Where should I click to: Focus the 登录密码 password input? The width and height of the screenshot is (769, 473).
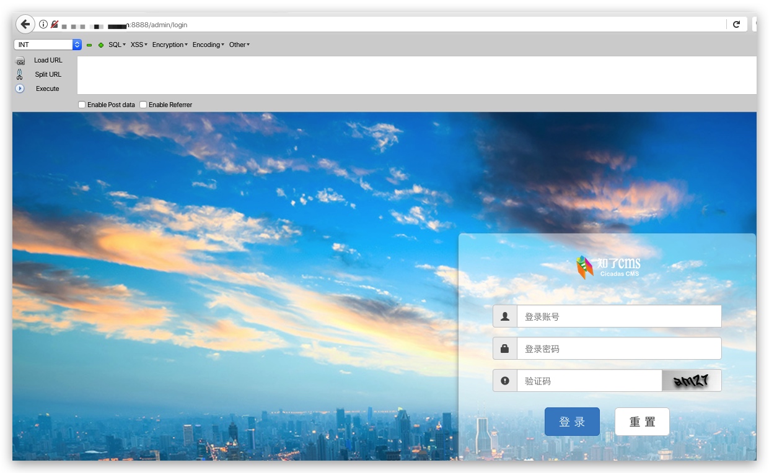pos(619,349)
